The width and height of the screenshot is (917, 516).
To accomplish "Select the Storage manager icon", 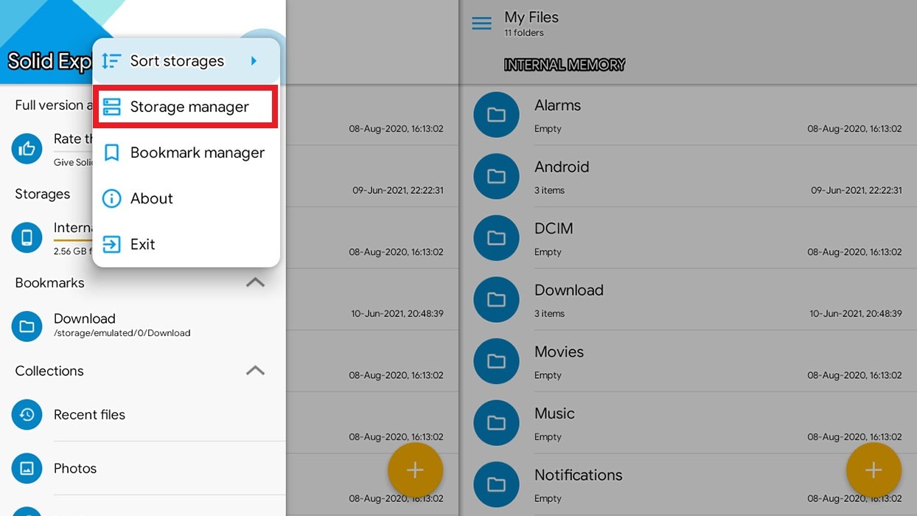I will coord(111,106).
